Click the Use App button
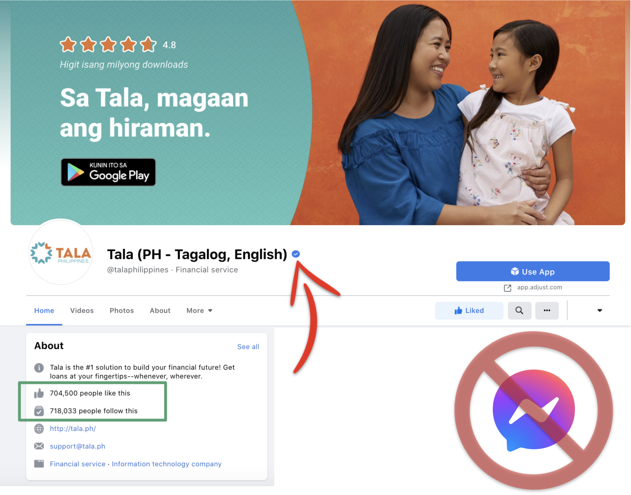 click(533, 272)
